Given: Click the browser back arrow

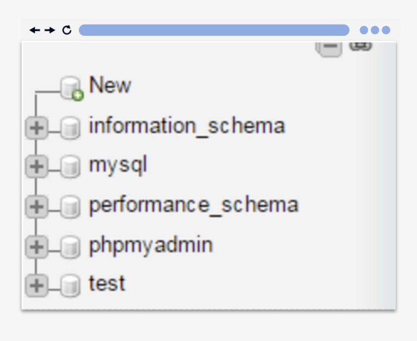Looking at the screenshot, I should click(35, 30).
